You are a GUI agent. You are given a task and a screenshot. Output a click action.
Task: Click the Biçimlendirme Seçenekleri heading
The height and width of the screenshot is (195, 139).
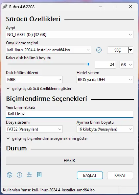47,99
